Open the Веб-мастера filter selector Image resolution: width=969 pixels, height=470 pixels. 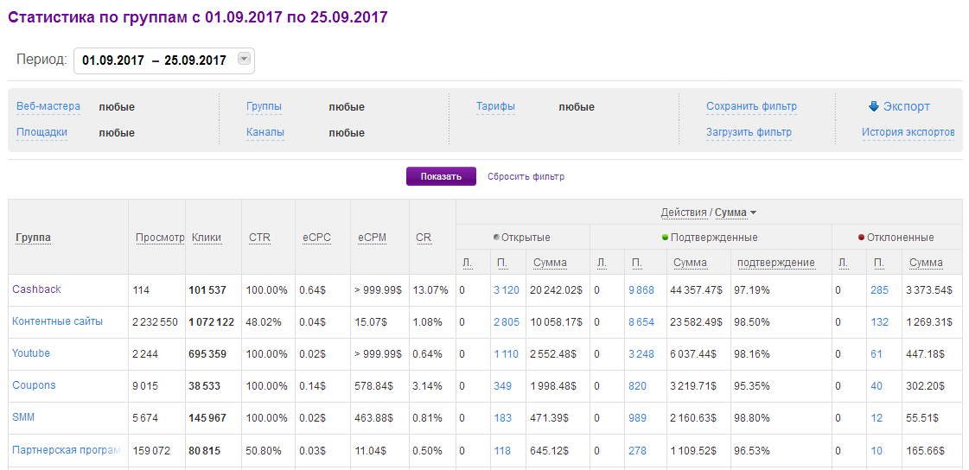coord(48,106)
